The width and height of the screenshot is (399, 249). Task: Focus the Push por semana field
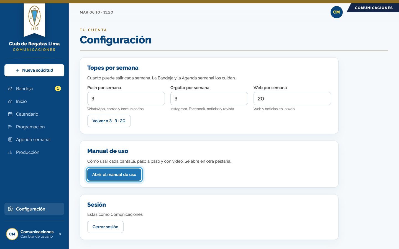[126, 98]
